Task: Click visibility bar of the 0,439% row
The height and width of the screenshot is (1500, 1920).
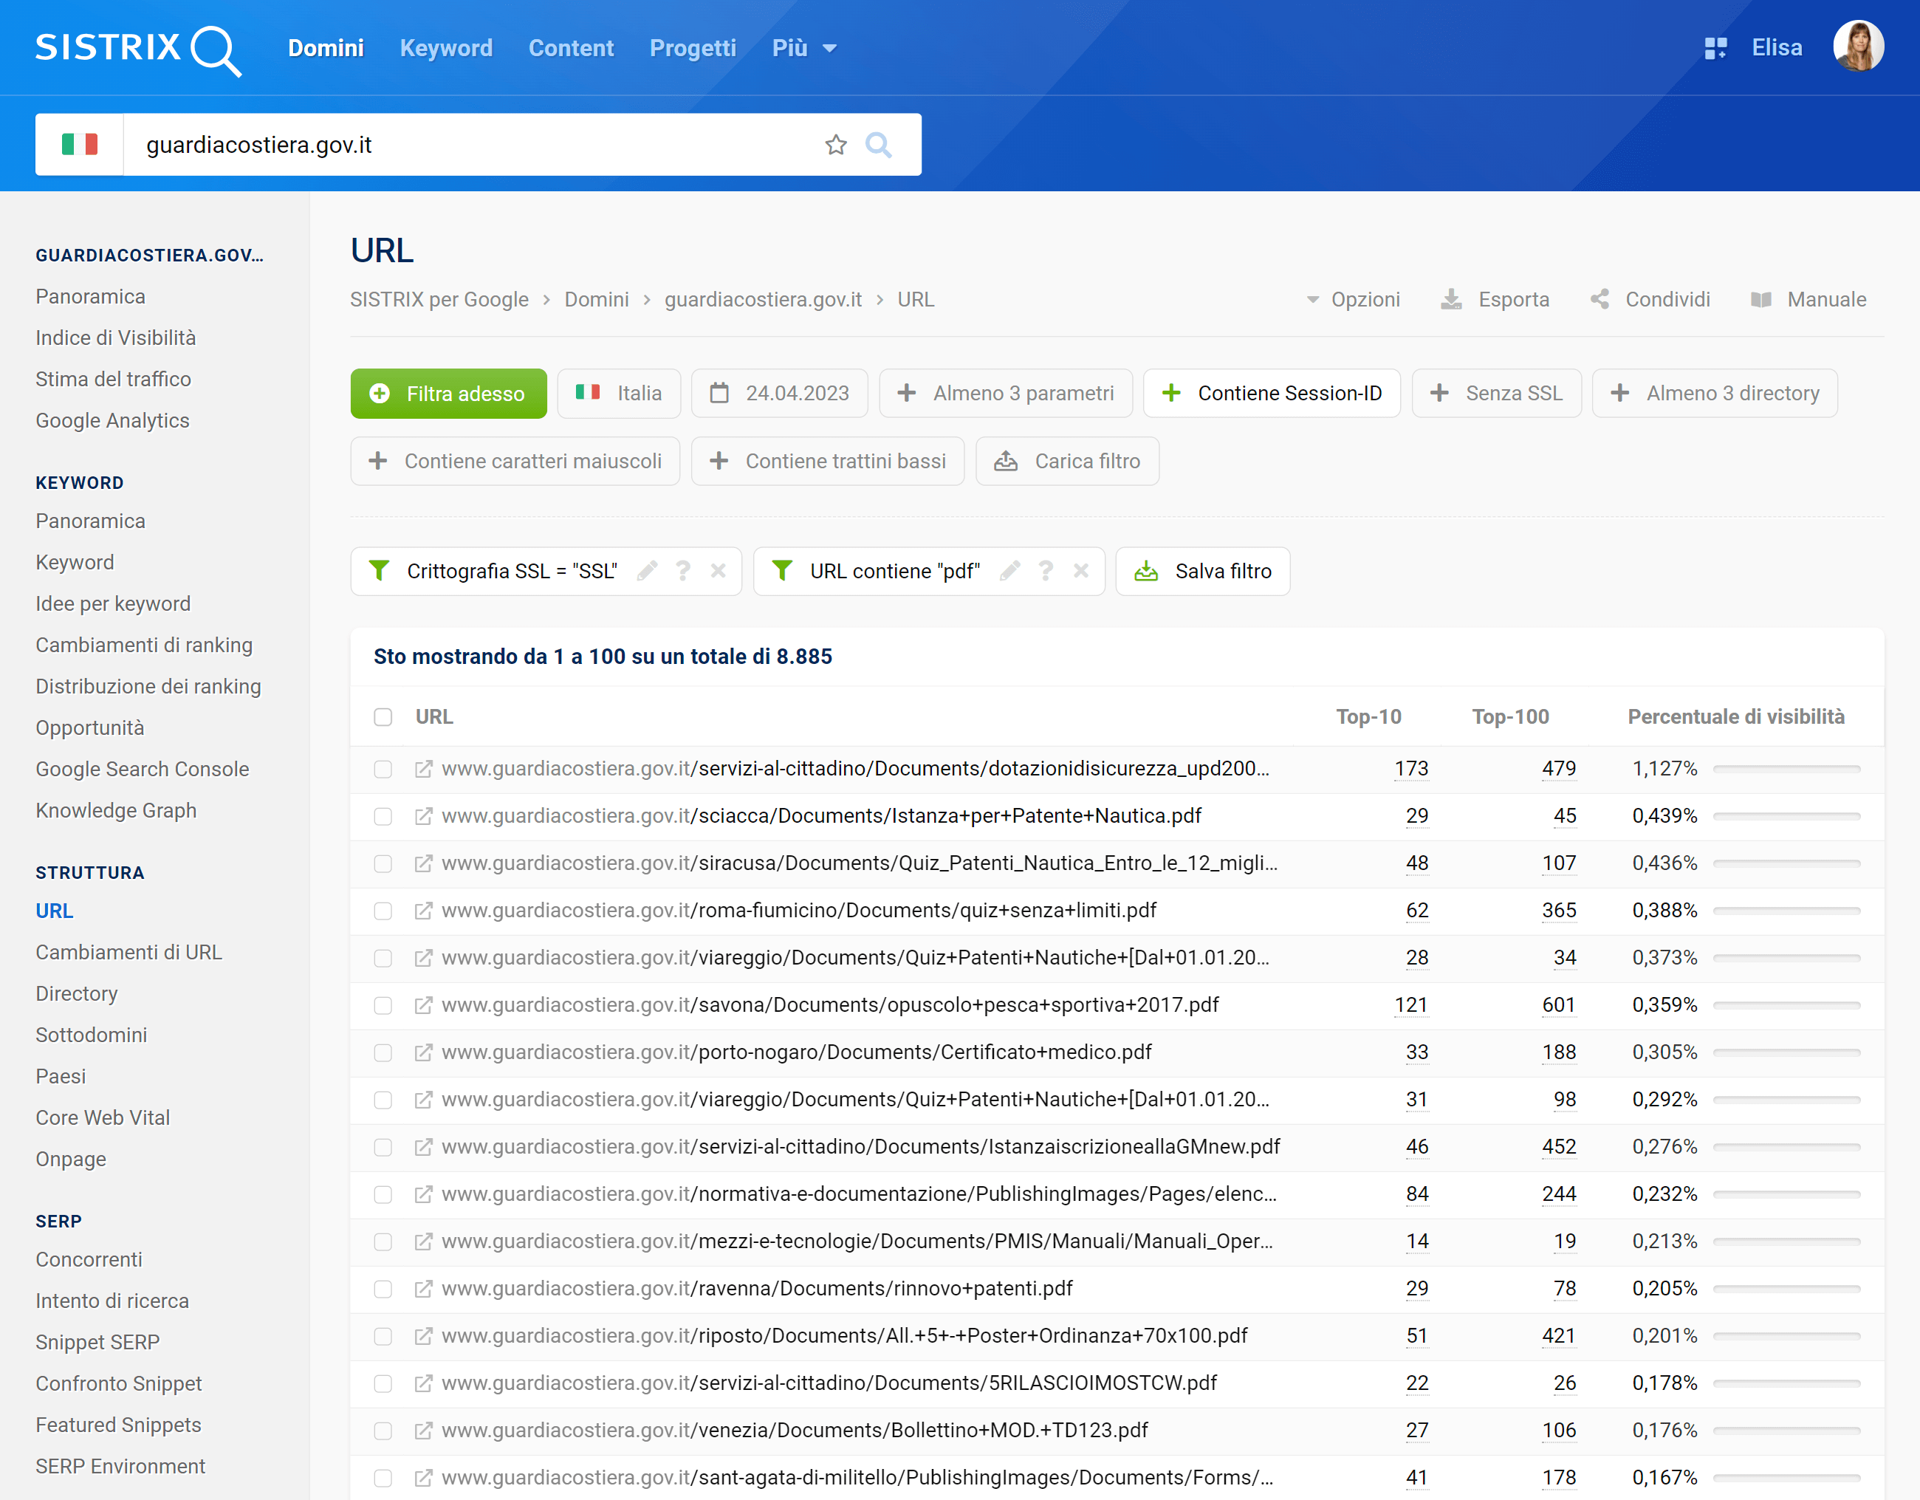Action: tap(1786, 817)
